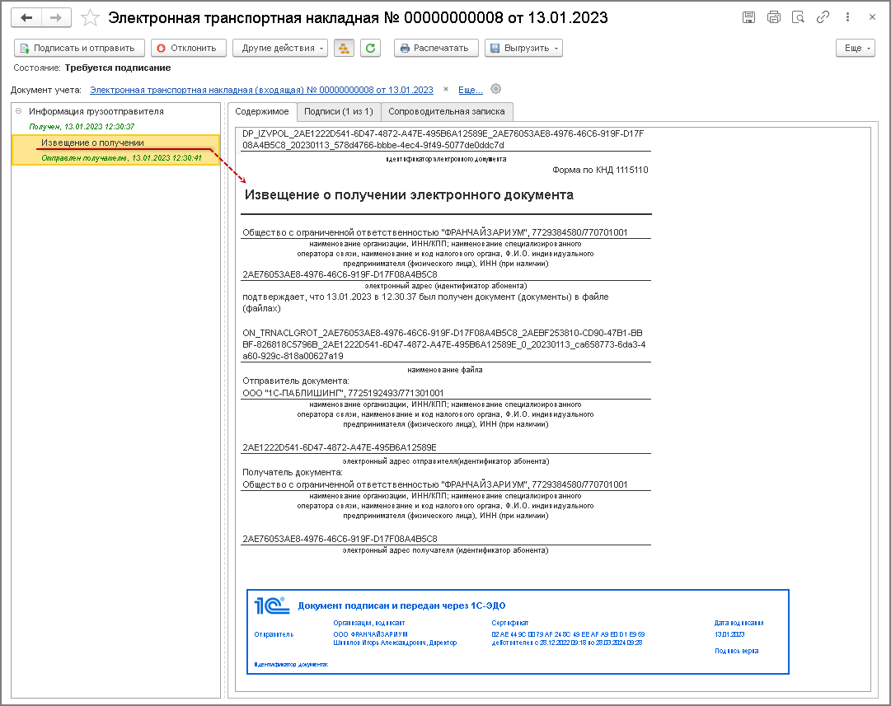
Task: Click the Получен, 13.01.2023 12:30:37 status
Action: click(82, 127)
